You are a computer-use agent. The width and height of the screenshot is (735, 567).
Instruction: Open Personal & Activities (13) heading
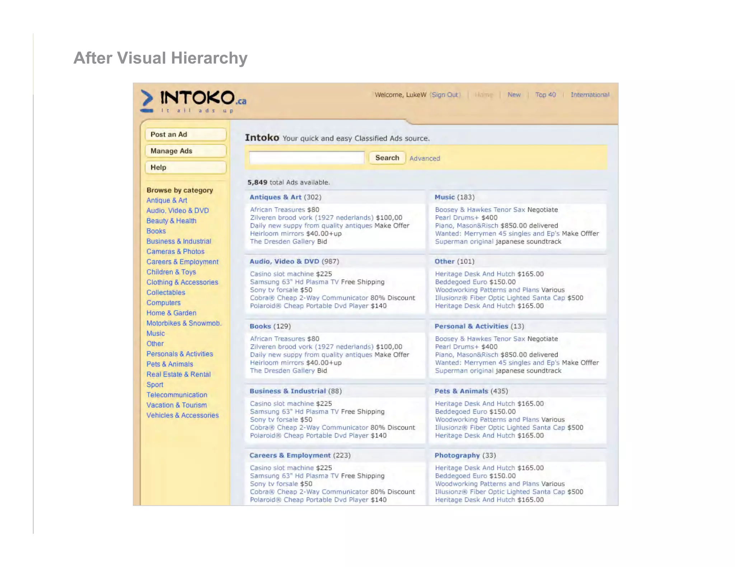pyautogui.click(x=479, y=326)
